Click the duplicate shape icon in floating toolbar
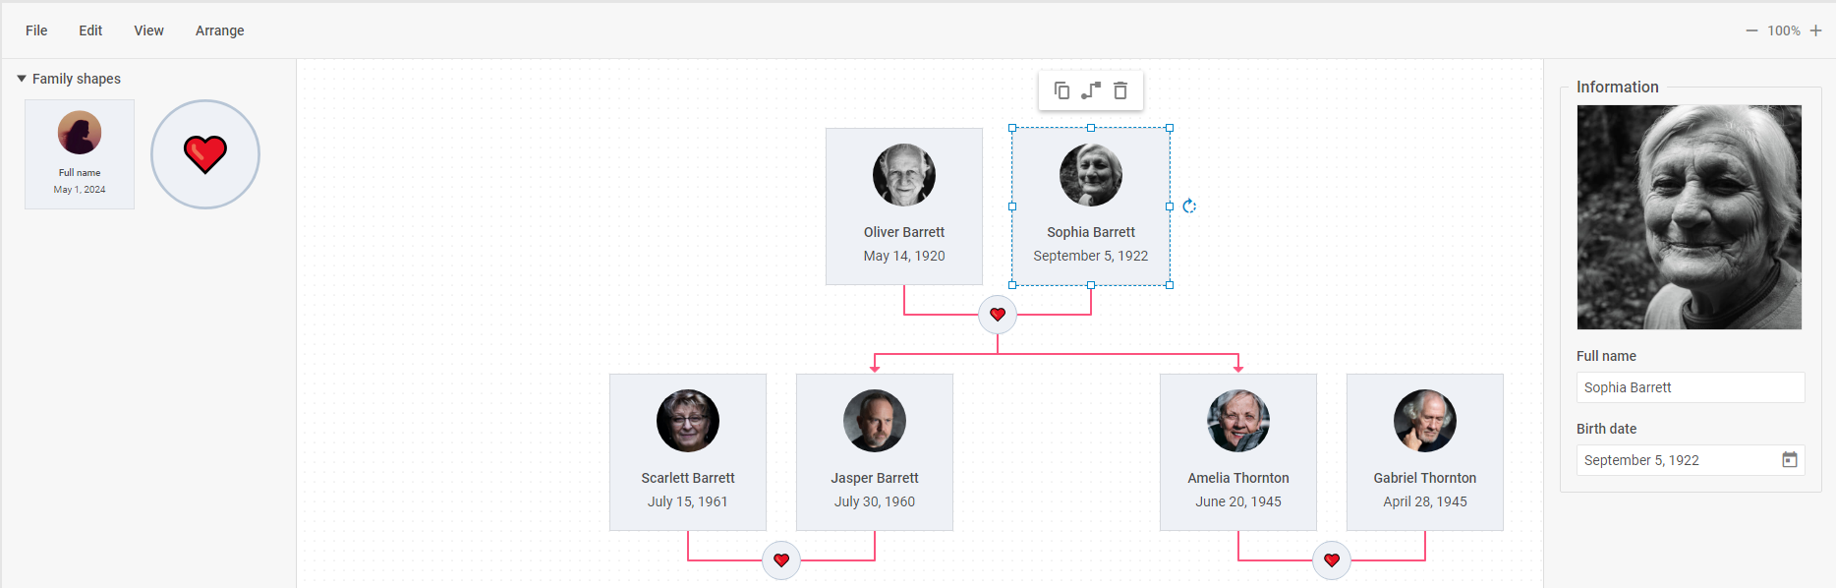This screenshot has width=1836, height=588. 1061,90
